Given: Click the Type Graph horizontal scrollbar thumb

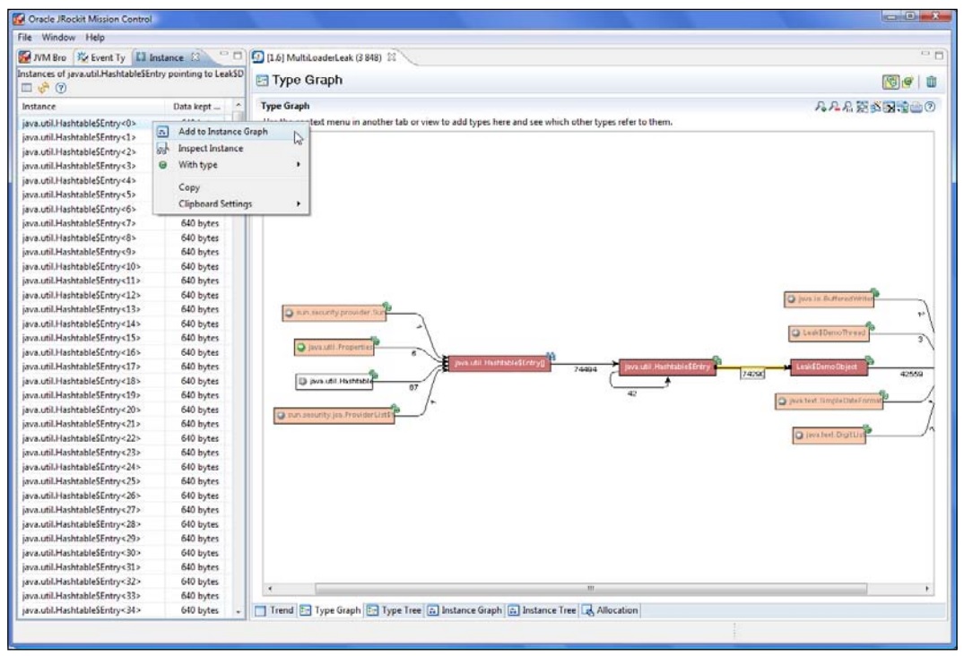Looking at the screenshot, I should click(x=592, y=589).
